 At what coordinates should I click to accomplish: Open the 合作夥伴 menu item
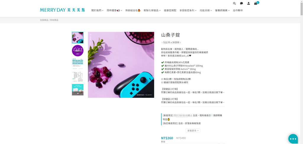[238, 10]
